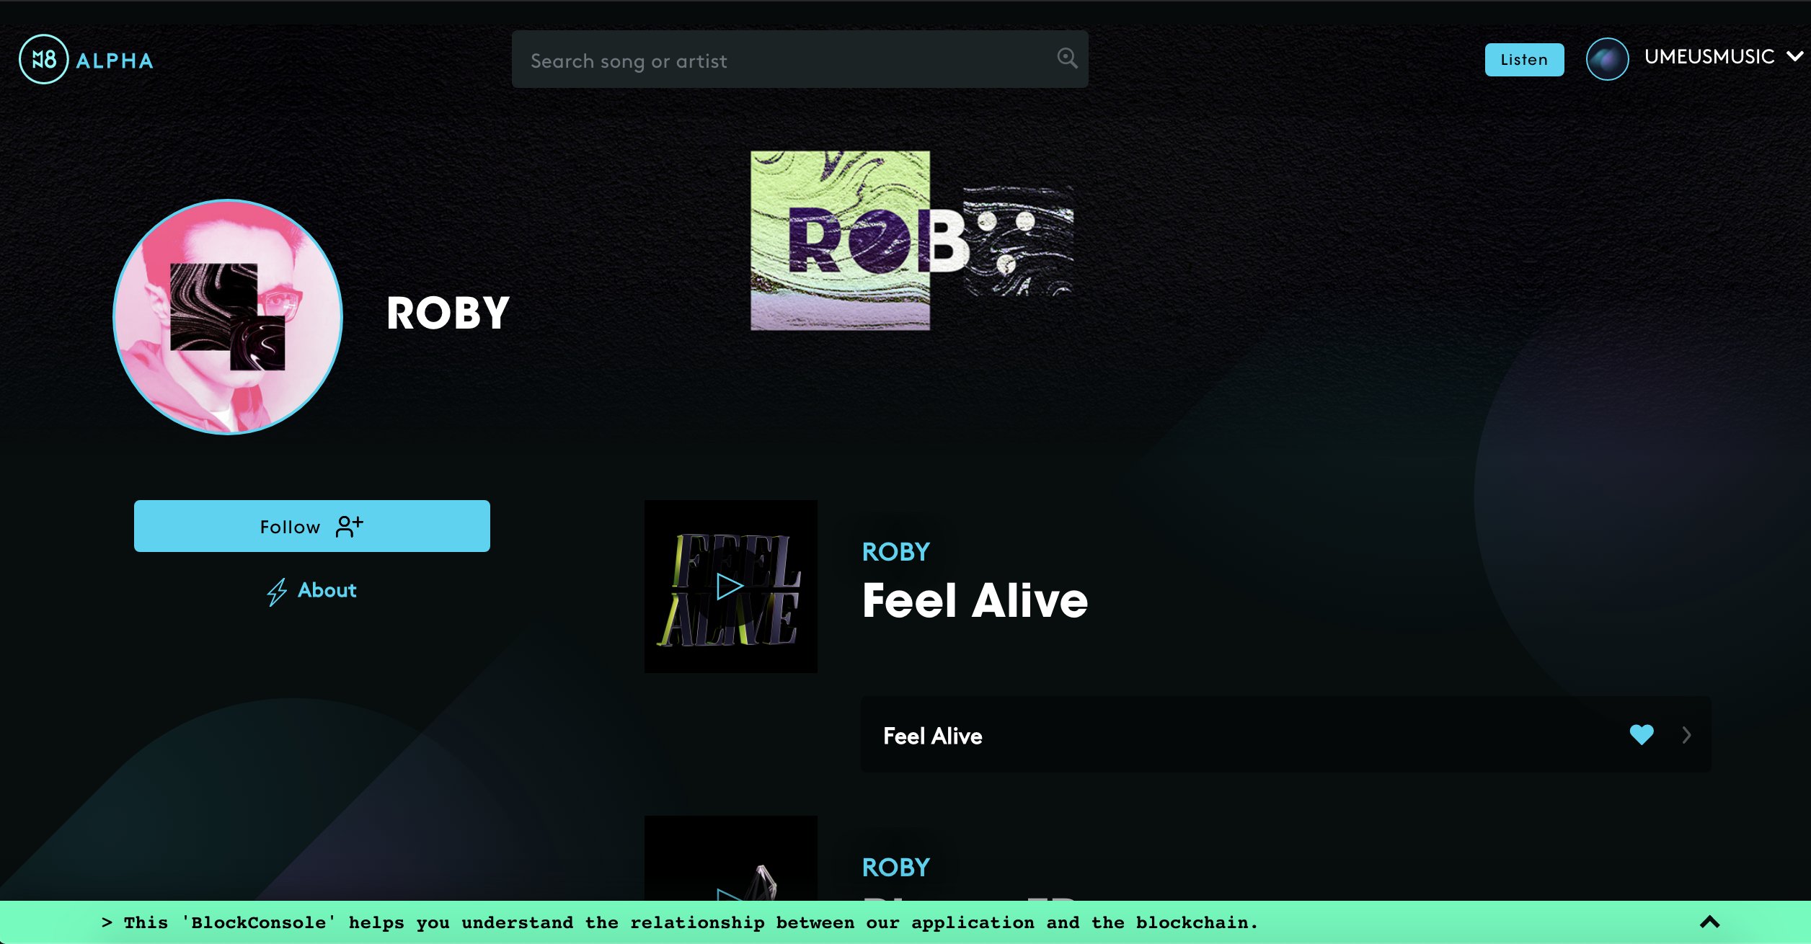The image size is (1811, 944).
Task: Open the About section link
Action: [x=327, y=590]
